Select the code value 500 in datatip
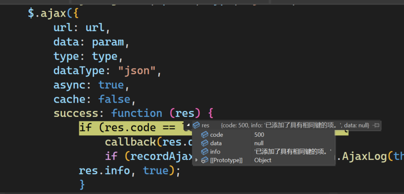 [x=259, y=135]
